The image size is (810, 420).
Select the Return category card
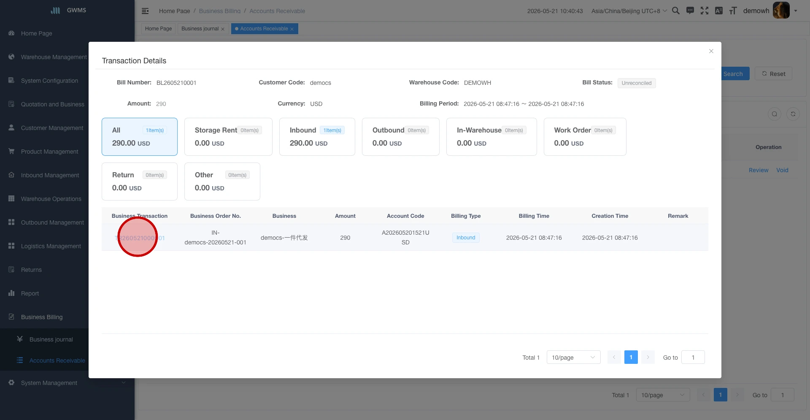[x=140, y=182]
